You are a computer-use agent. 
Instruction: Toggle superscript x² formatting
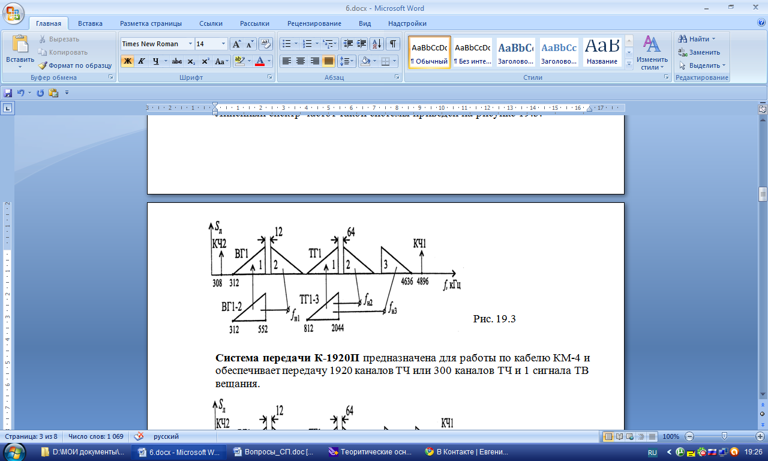tap(205, 61)
